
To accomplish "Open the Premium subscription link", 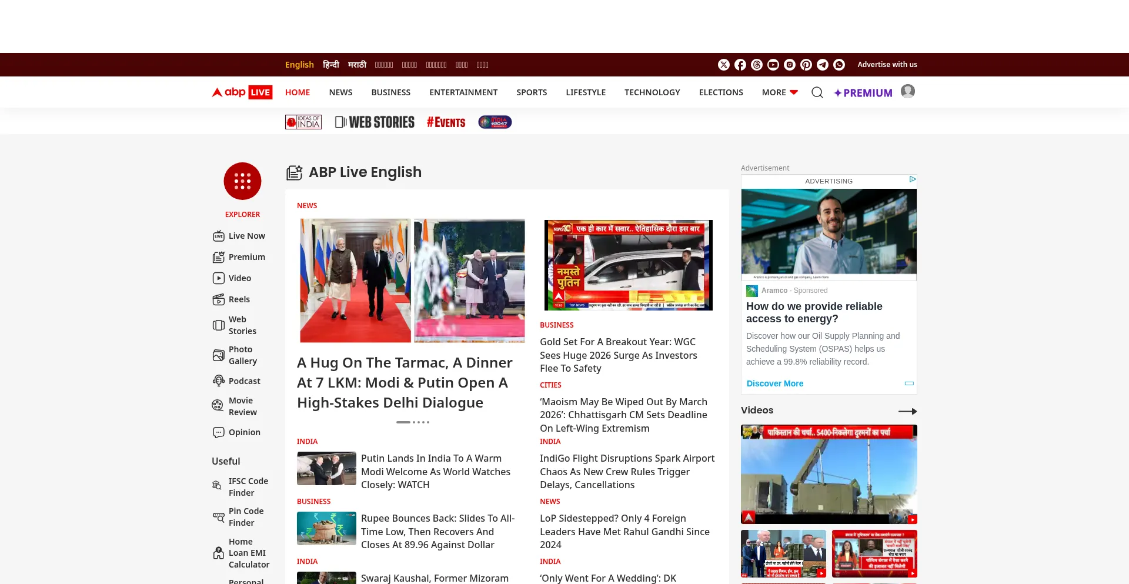I will [863, 93].
